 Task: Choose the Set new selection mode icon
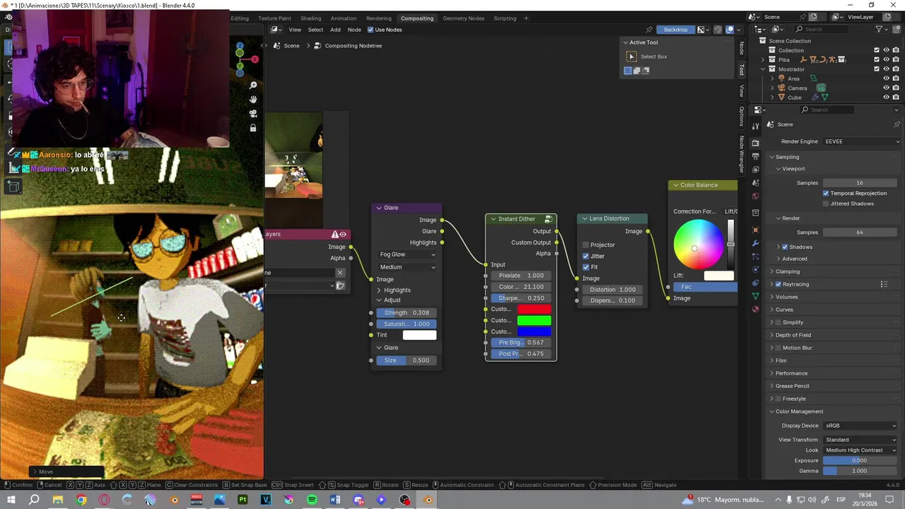pyautogui.click(x=628, y=70)
